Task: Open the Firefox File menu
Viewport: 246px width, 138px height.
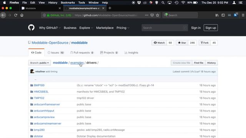Action: click(25, 3)
